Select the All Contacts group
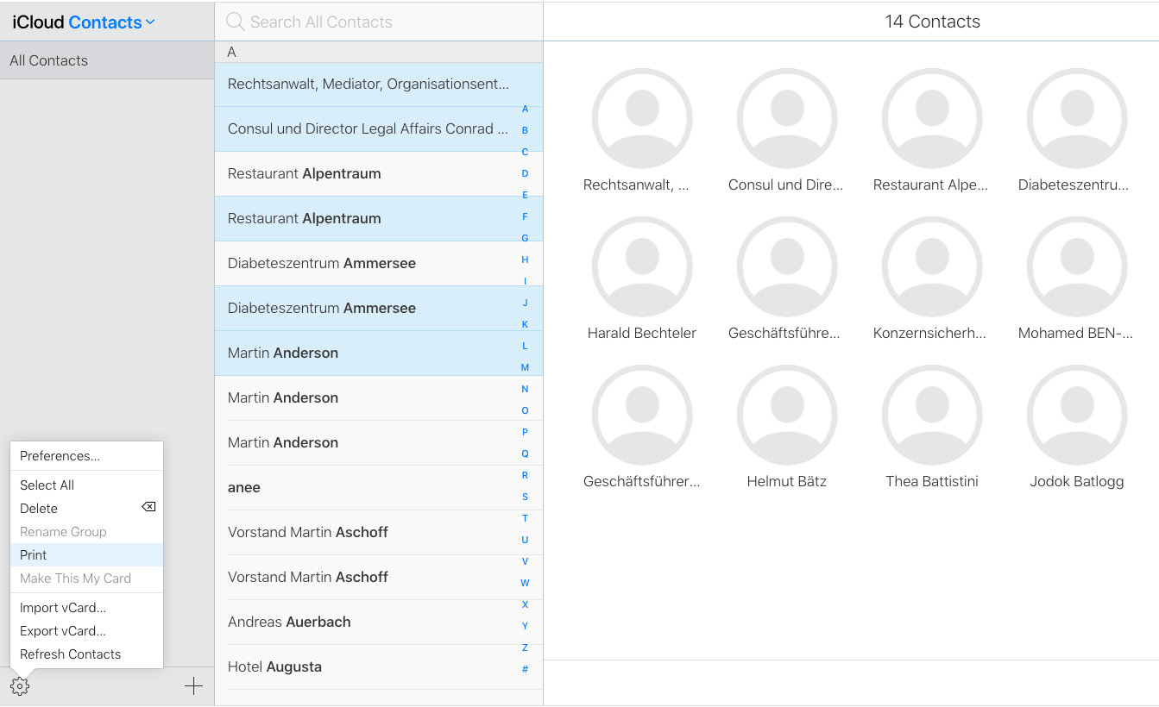This screenshot has width=1159, height=707. click(49, 60)
